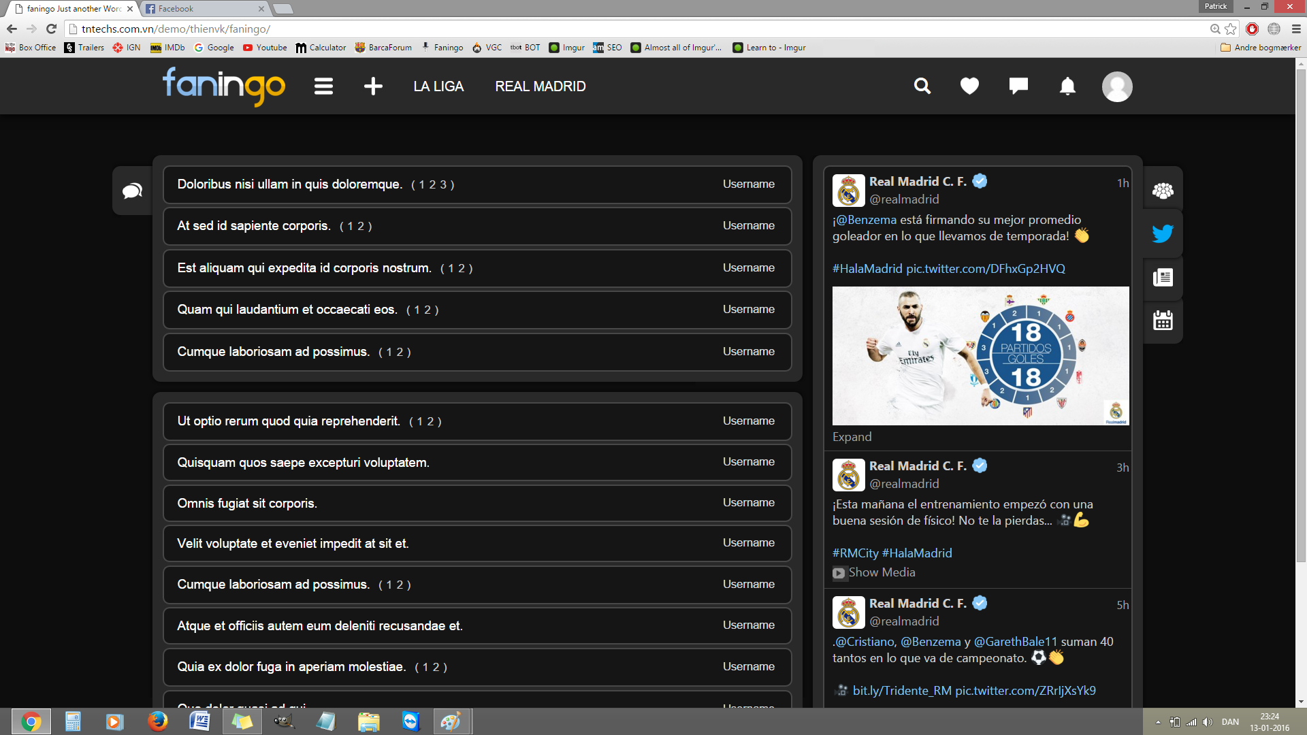Open the hamburger menu next to logo
The height and width of the screenshot is (735, 1307).
323,86
